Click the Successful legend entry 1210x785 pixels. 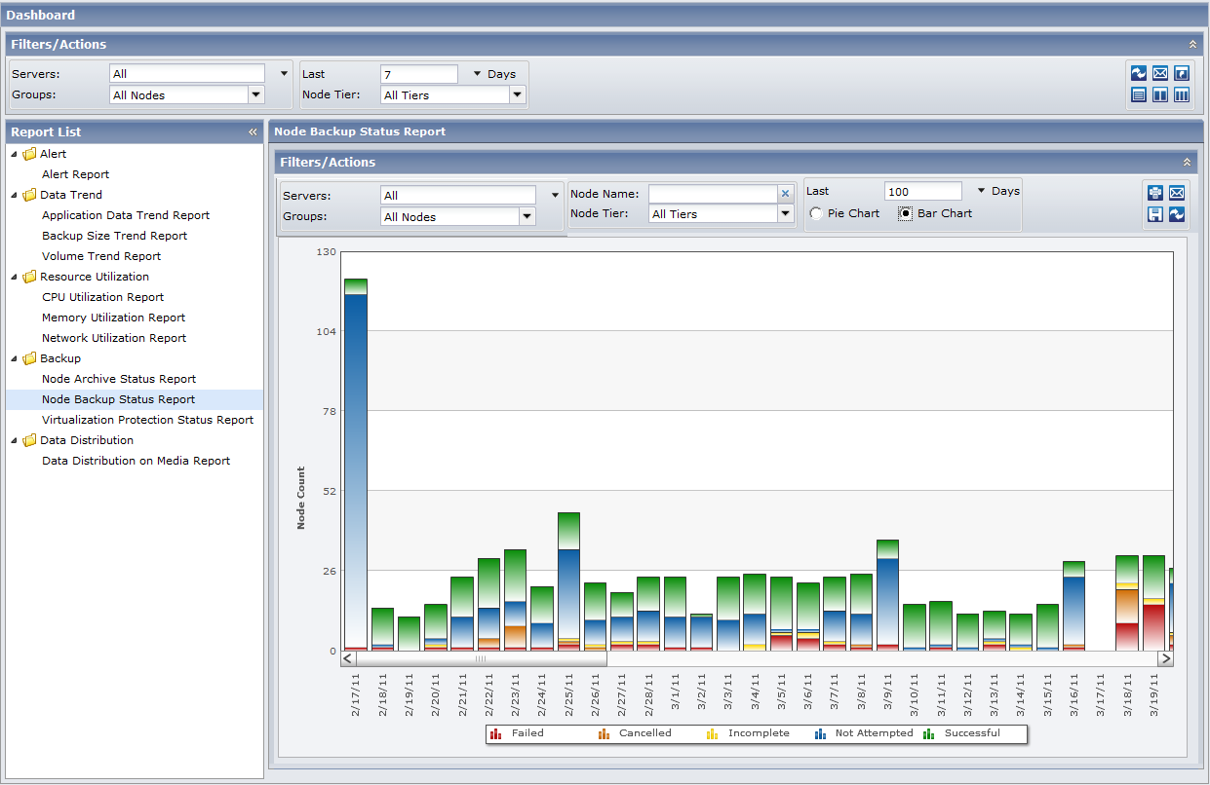(961, 733)
